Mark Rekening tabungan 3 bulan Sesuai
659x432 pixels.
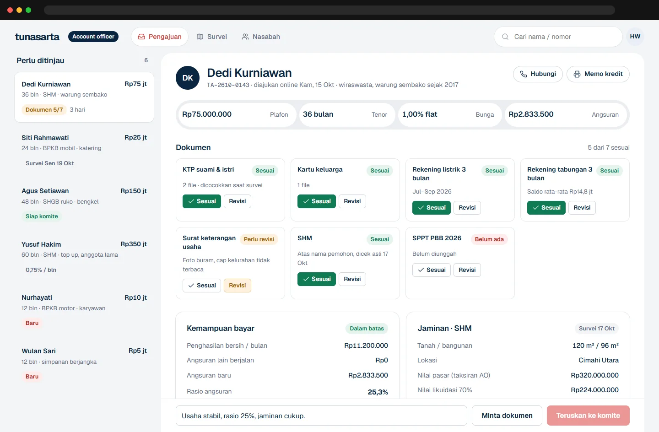coord(546,208)
